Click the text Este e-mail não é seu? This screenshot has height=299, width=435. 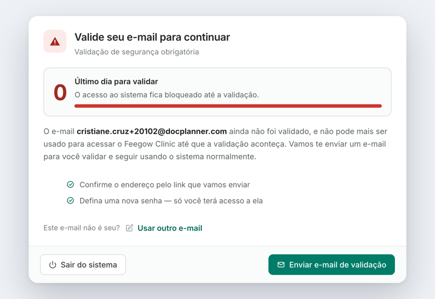[x=82, y=228]
